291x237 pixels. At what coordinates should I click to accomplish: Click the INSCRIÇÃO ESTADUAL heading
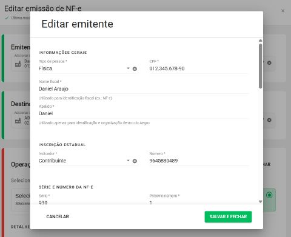62,145
